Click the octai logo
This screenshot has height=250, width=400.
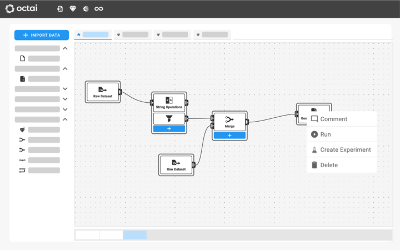[x=26, y=9]
